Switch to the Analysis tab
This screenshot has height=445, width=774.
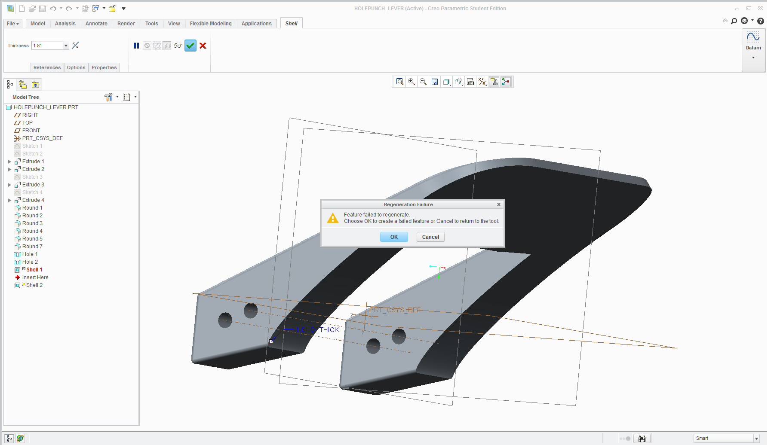(65, 24)
